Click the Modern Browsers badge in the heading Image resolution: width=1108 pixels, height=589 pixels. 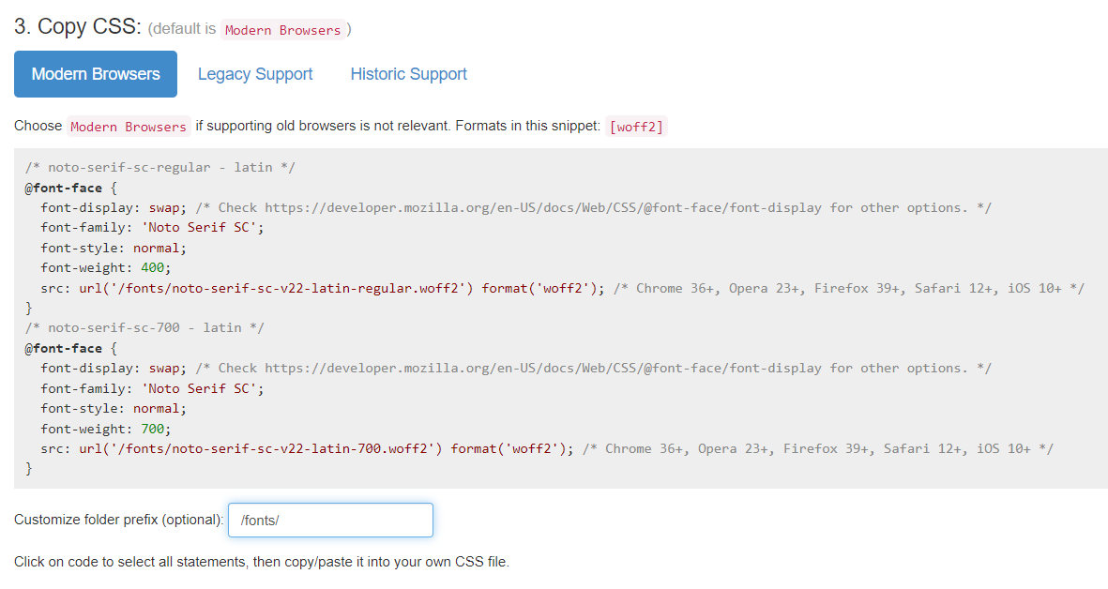282,30
